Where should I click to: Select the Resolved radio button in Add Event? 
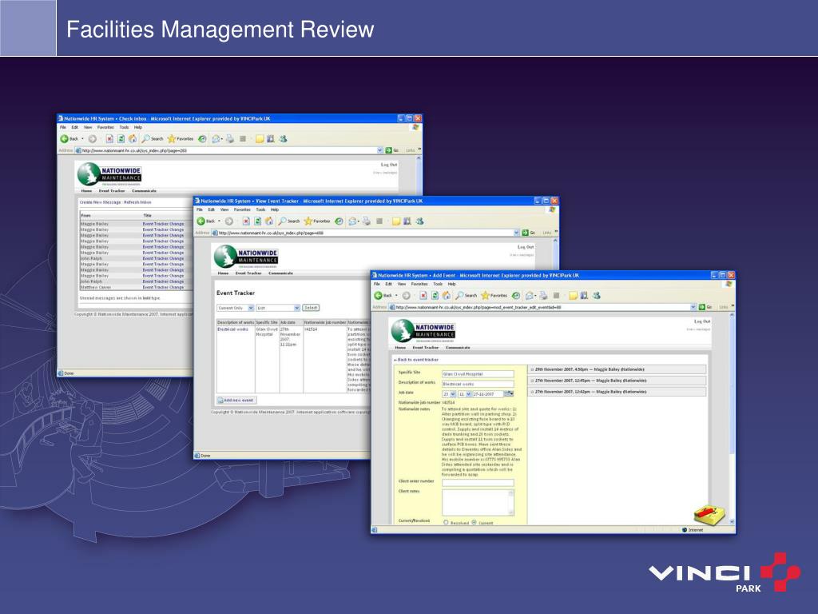pyautogui.click(x=446, y=522)
